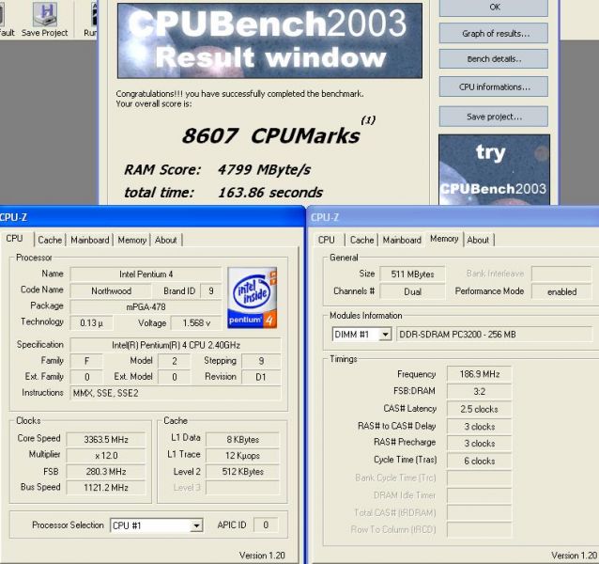Viewport: 599px width, 564px height.
Task: Click the CPUBench2003 Result window banner
Action: click(x=269, y=41)
